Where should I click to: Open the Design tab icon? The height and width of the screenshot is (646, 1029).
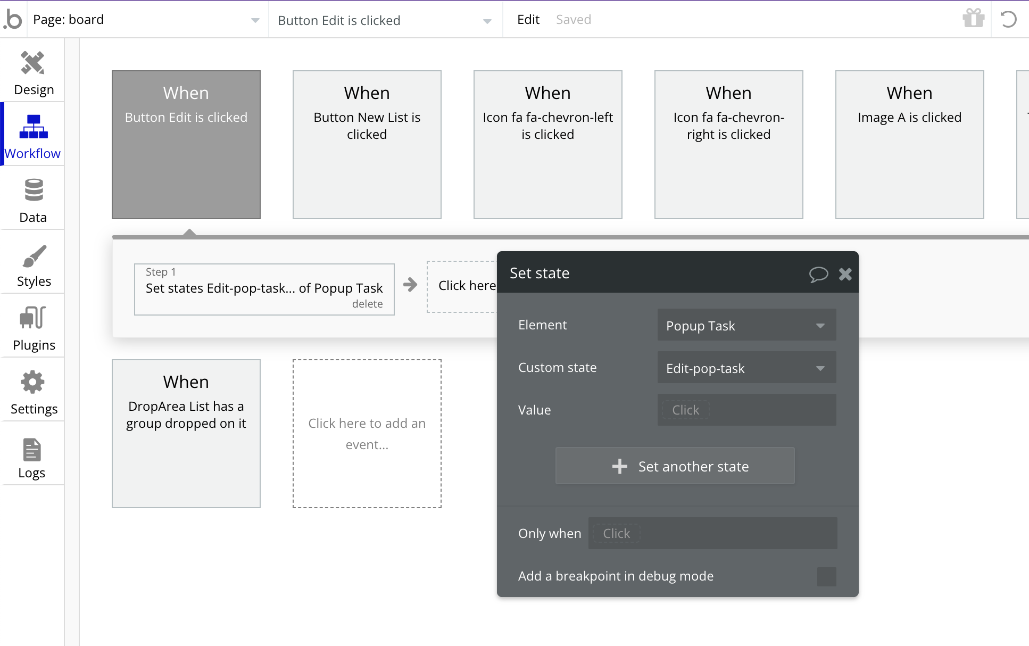(33, 64)
